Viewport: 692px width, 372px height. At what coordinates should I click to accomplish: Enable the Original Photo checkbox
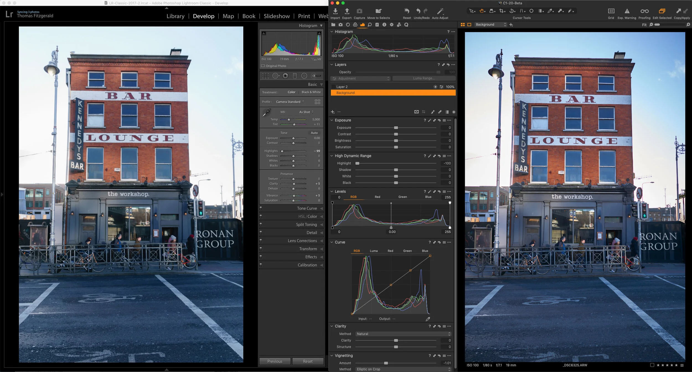[x=263, y=66]
